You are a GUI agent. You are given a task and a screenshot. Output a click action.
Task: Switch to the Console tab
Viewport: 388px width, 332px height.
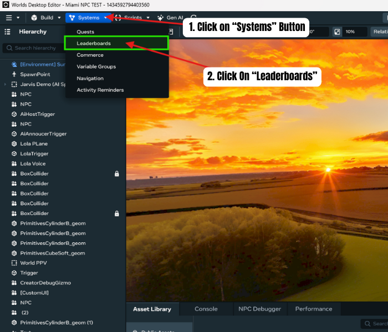coord(206,309)
